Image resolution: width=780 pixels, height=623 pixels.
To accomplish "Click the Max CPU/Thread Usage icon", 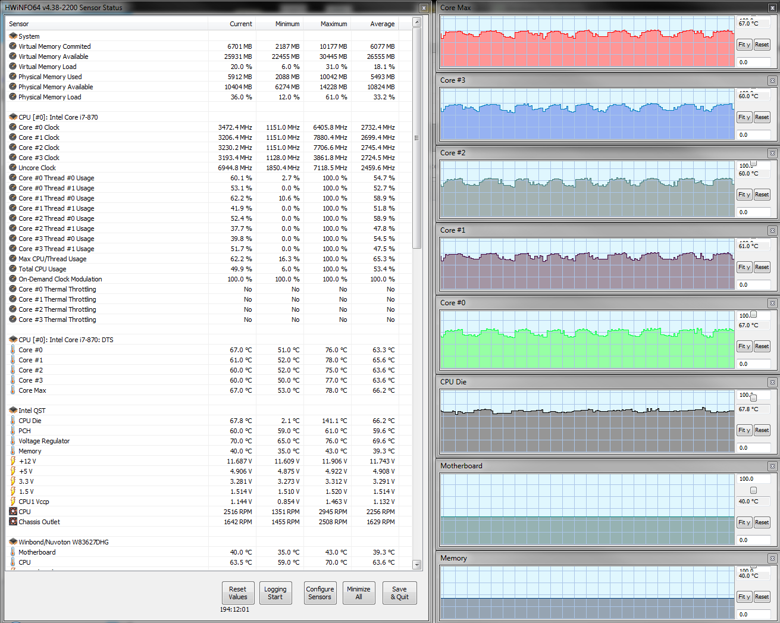I will tap(13, 259).
